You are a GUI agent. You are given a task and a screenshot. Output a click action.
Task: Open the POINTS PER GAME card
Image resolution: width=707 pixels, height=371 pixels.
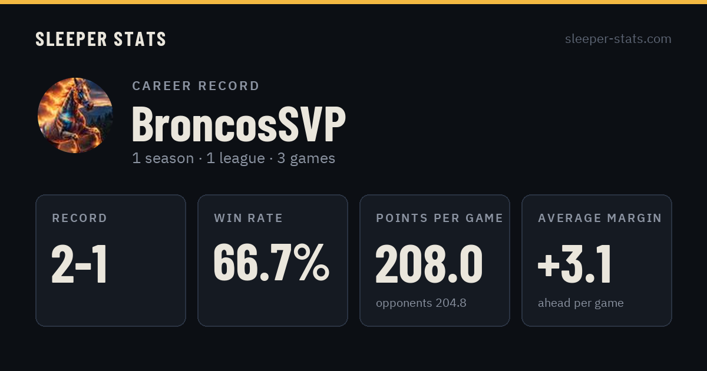(435, 260)
